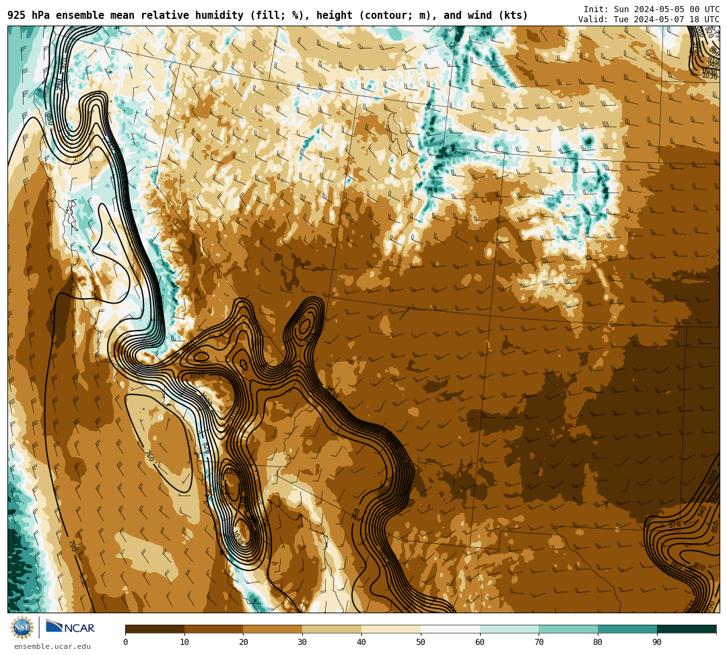Viewport: 727px width, 655px height.
Task: Click the colorbar tick label 60
Action: pos(480,642)
